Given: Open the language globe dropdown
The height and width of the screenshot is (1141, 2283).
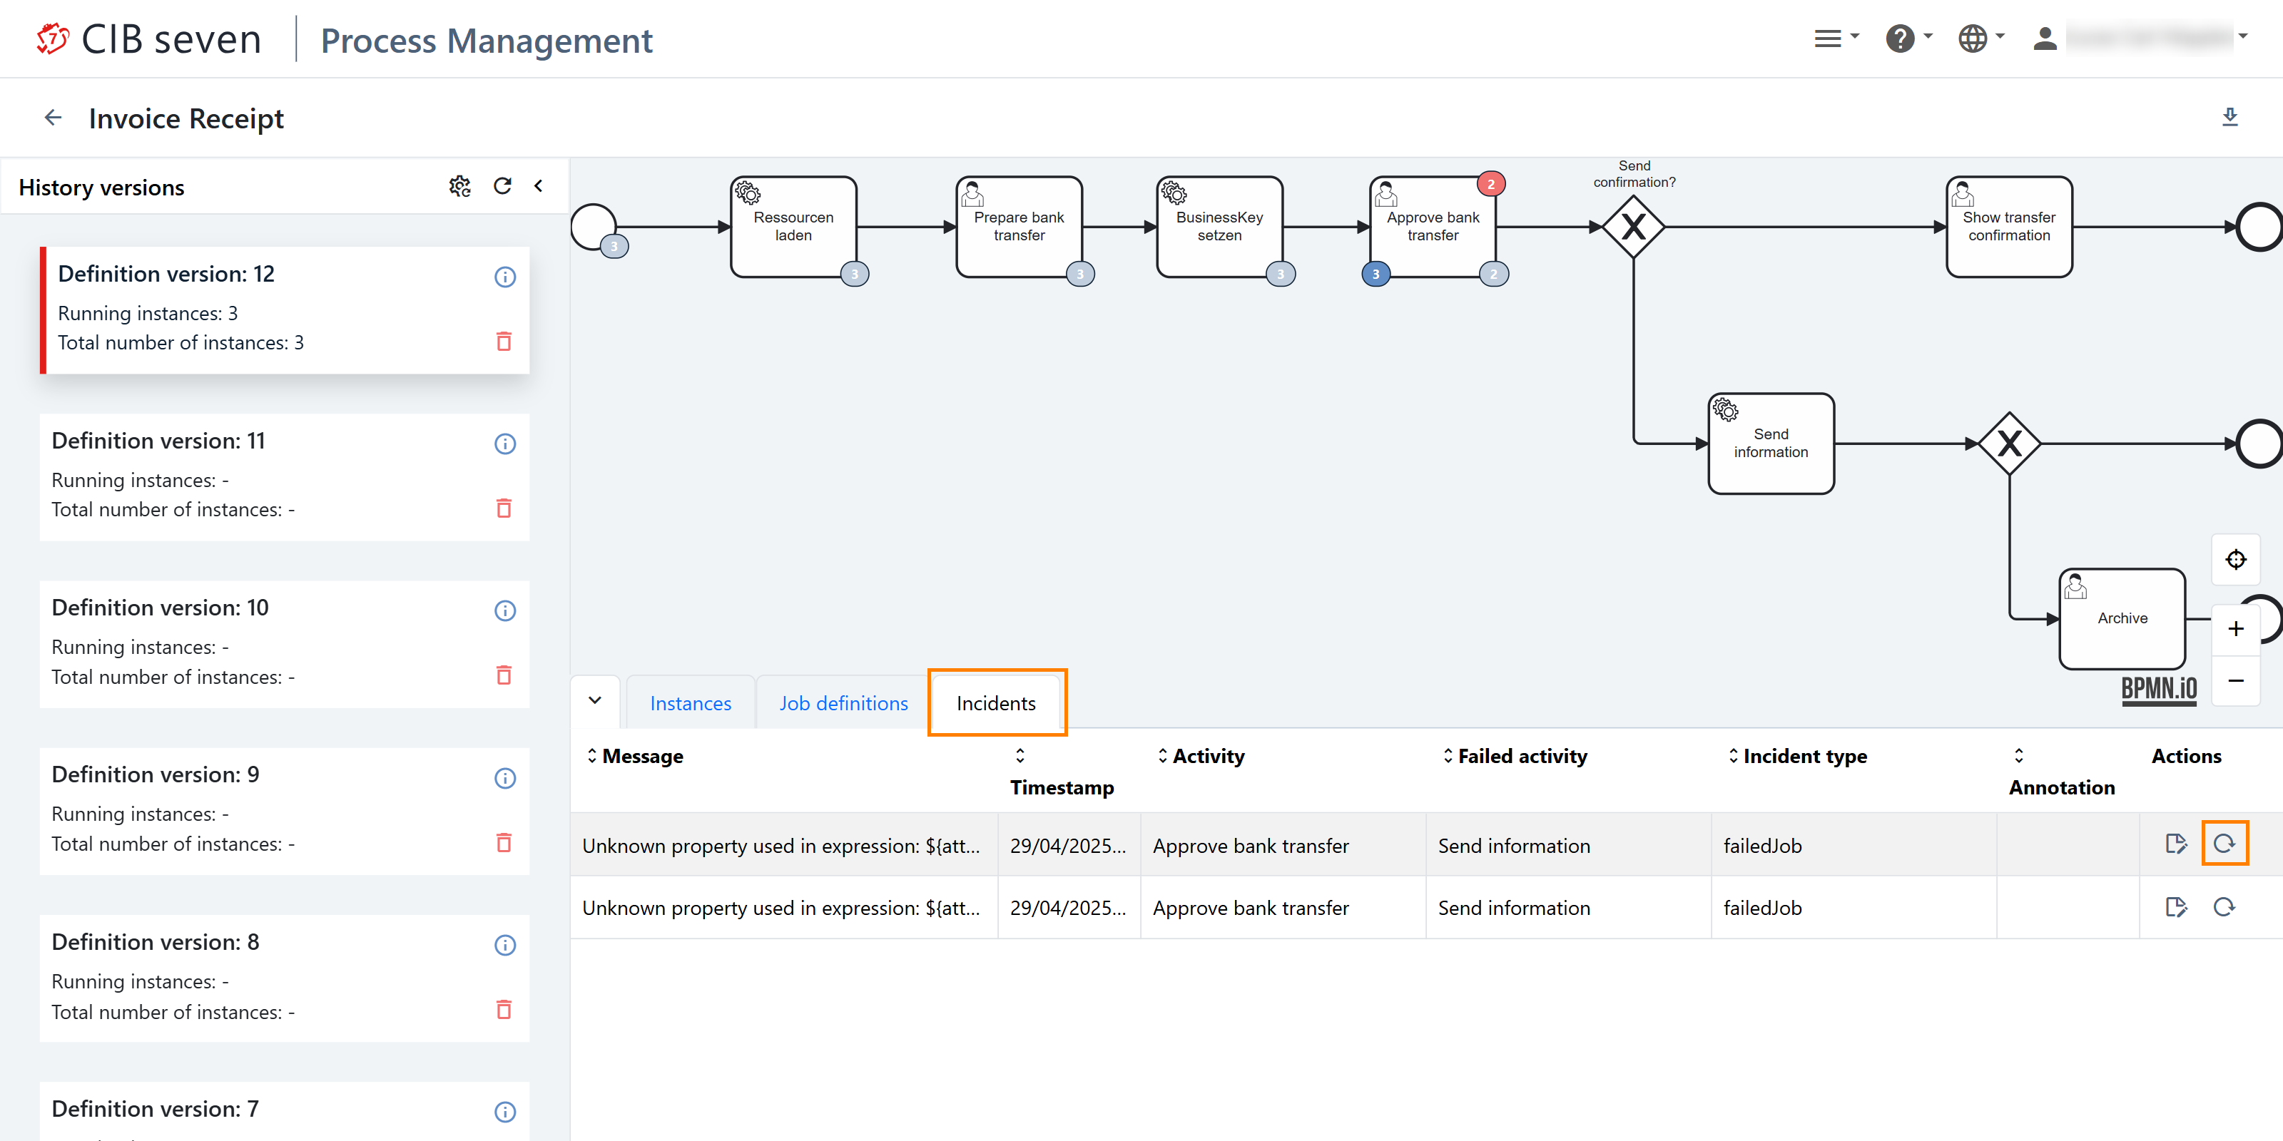Looking at the screenshot, I should tap(1982, 38).
